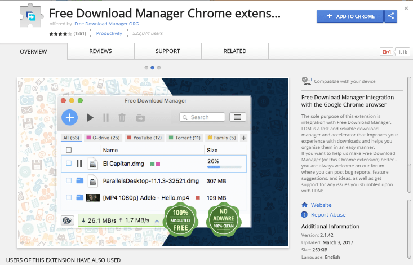The height and width of the screenshot is (265, 413).
Task: Click the Adele video thumbnail
Action: pos(93,197)
